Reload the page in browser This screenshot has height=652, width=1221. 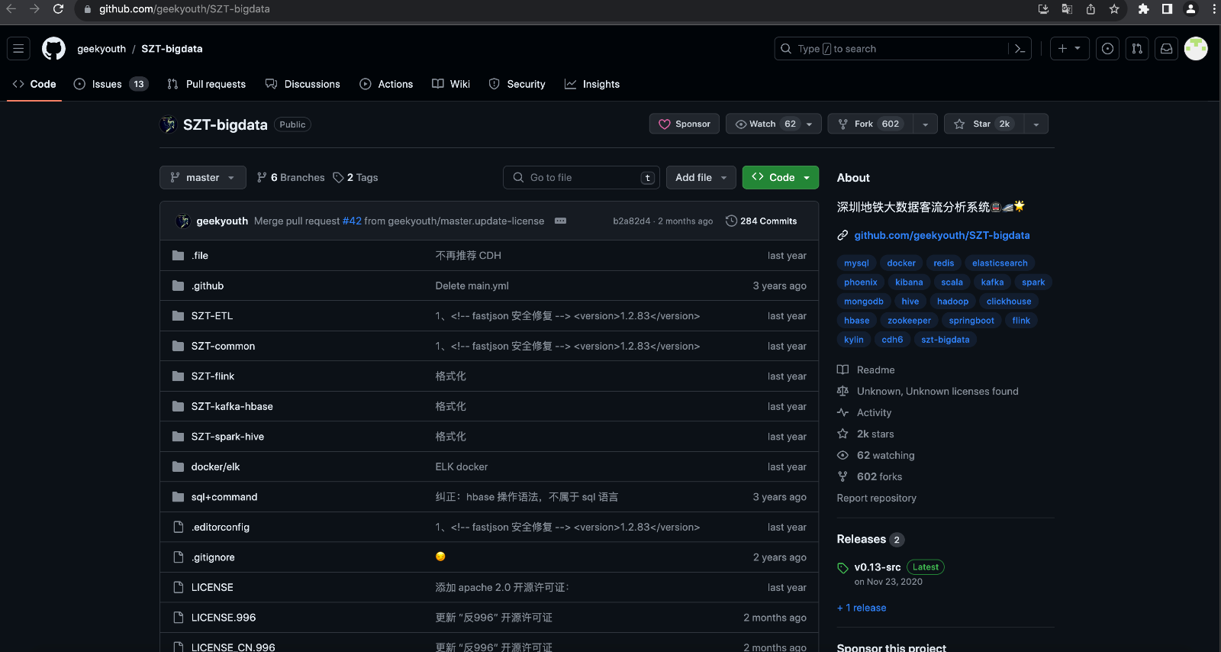pos(58,9)
